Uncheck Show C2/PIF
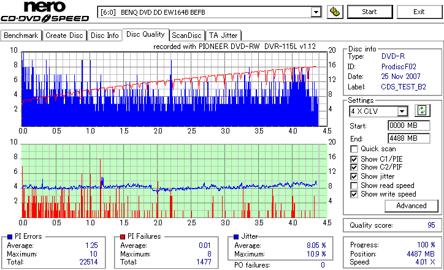The height and width of the screenshot is (270, 444). pyautogui.click(x=354, y=167)
